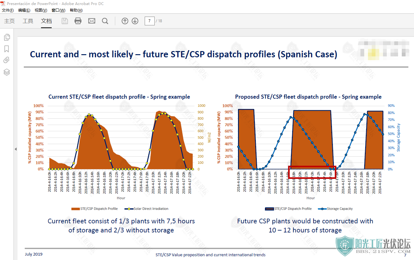The height and width of the screenshot is (260, 414).
Task: Click right chart 'Hour' axis label
Action: (311, 198)
